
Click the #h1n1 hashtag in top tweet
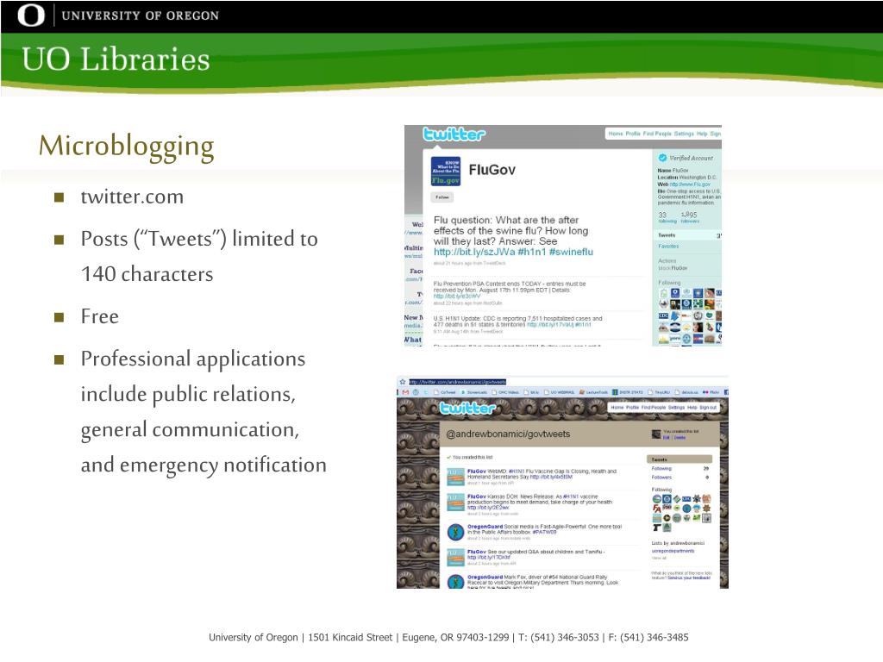pyautogui.click(x=532, y=252)
